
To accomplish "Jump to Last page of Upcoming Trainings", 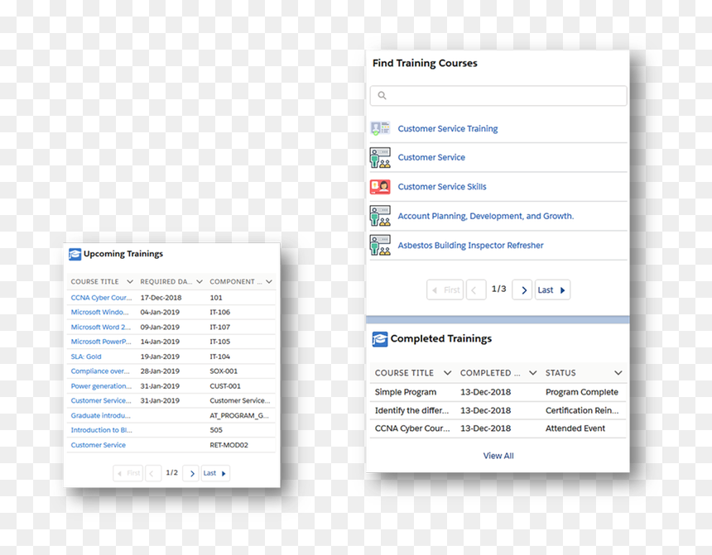I will 215,473.
